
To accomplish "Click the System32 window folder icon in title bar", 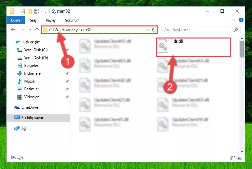I will [12, 11].
